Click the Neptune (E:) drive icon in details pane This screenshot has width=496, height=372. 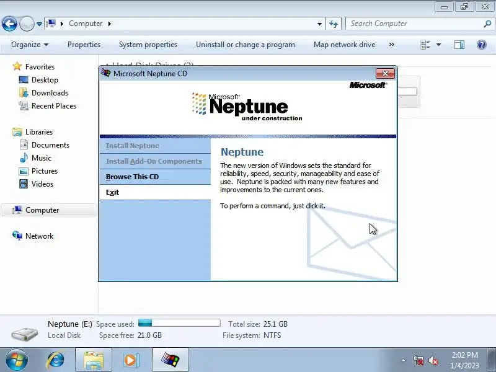(x=25, y=334)
